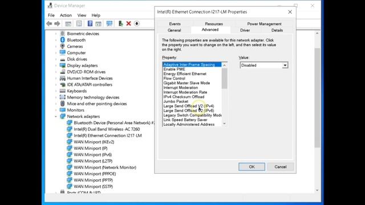The image size is (365, 205).
Task: Click the Disable device down-arrow icon
Action: 137,23
